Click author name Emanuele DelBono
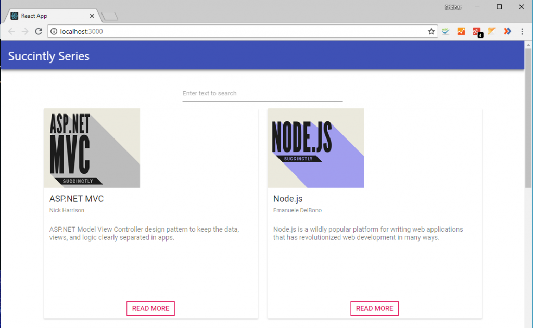 click(297, 210)
